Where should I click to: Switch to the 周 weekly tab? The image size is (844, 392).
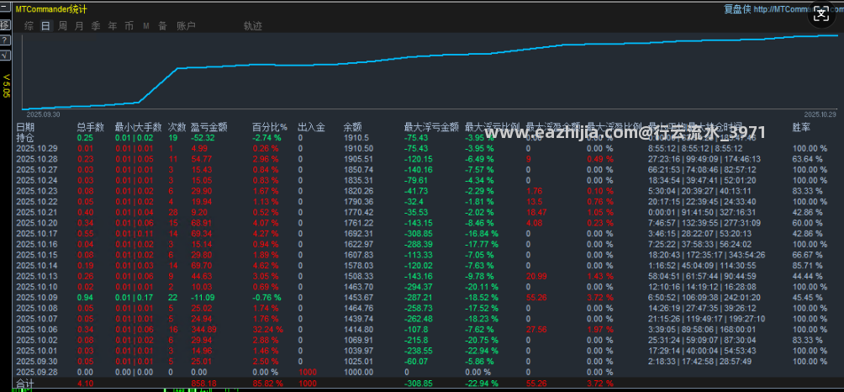click(x=62, y=26)
